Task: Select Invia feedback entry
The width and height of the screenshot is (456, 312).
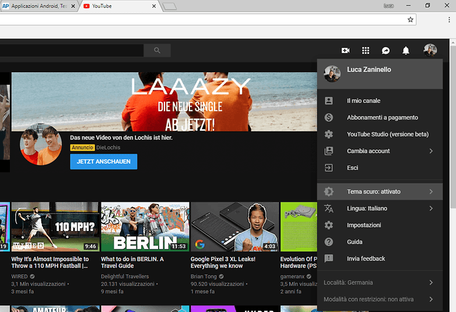Action: tap(380, 258)
